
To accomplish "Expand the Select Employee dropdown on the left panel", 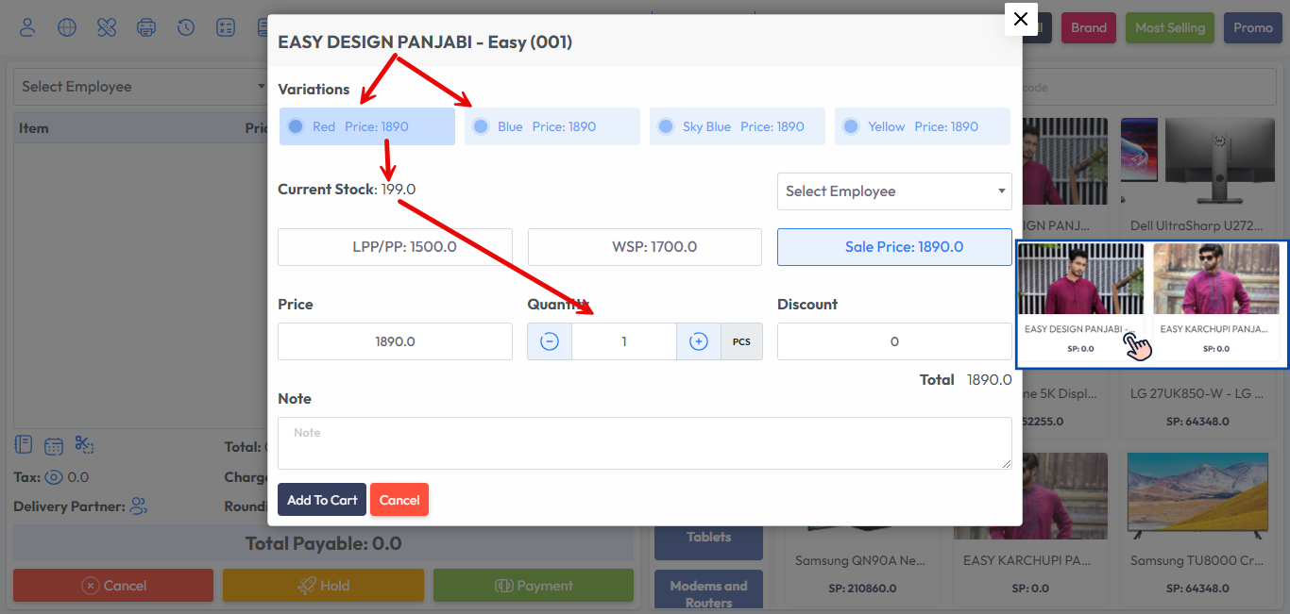I will pyautogui.click(x=140, y=86).
